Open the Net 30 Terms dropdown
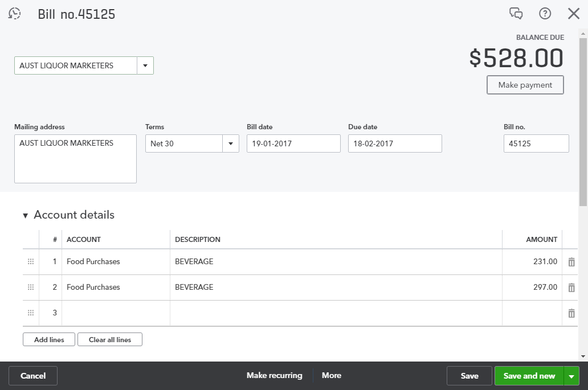Image resolution: width=588 pixels, height=390 pixels. tap(231, 143)
